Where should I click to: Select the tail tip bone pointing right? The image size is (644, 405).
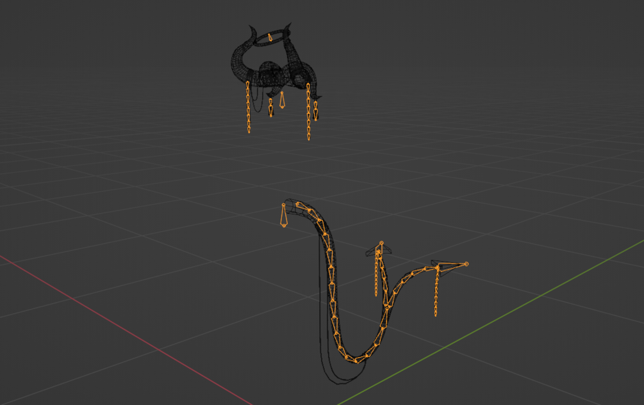452,266
